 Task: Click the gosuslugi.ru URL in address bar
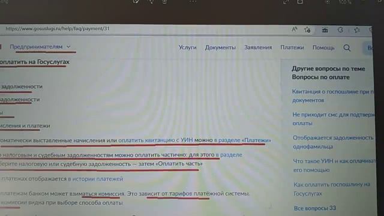pyautogui.click(x=58, y=29)
